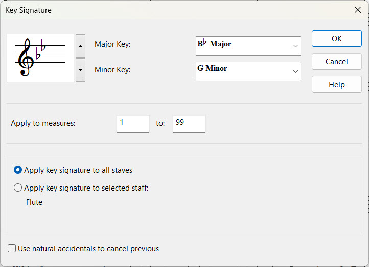Image resolution: width=369 pixels, height=267 pixels.
Task: Click the starting measure field showing 1
Action: [x=132, y=124]
